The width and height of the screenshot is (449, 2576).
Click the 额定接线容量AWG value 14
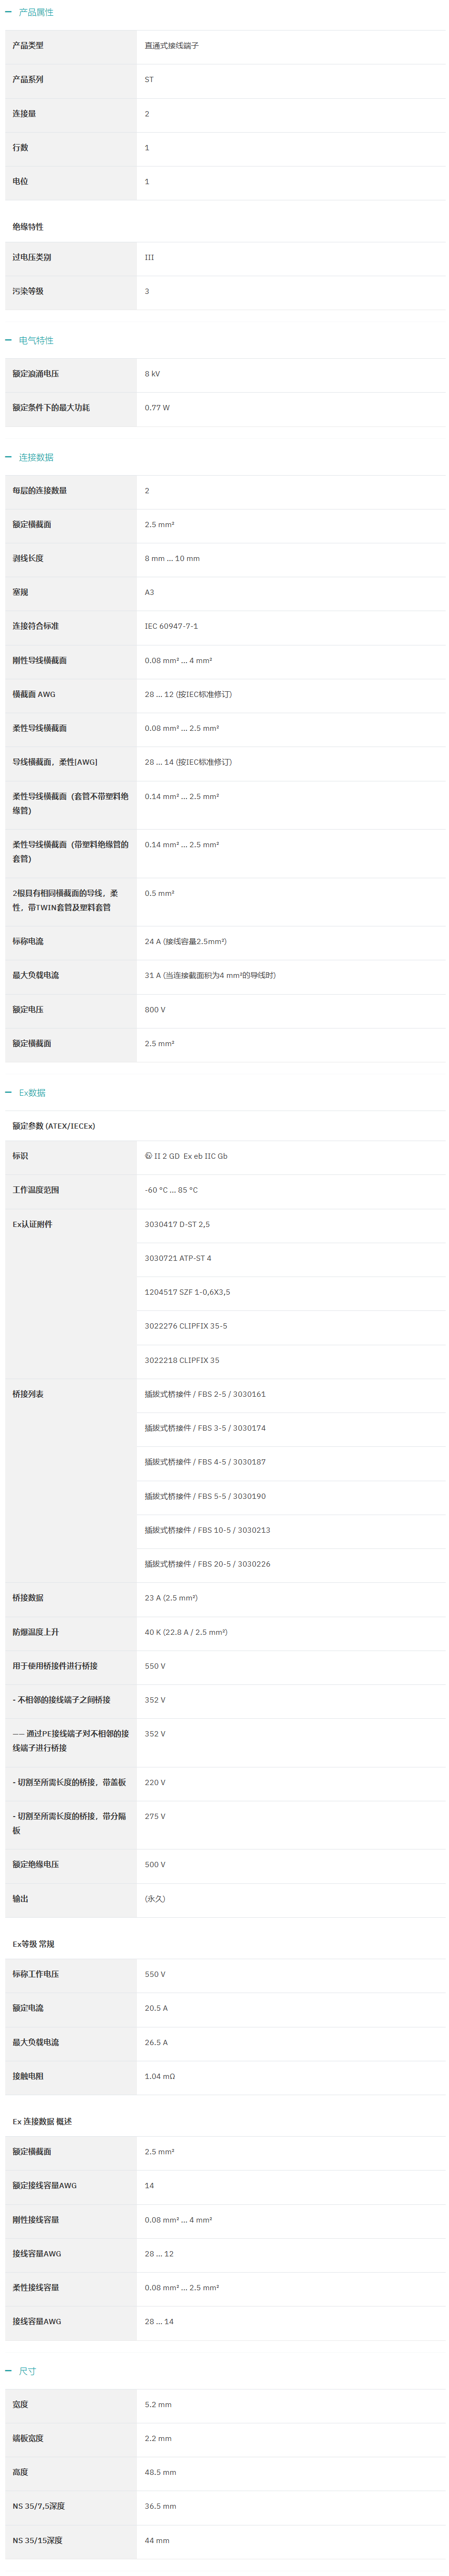click(x=149, y=2186)
